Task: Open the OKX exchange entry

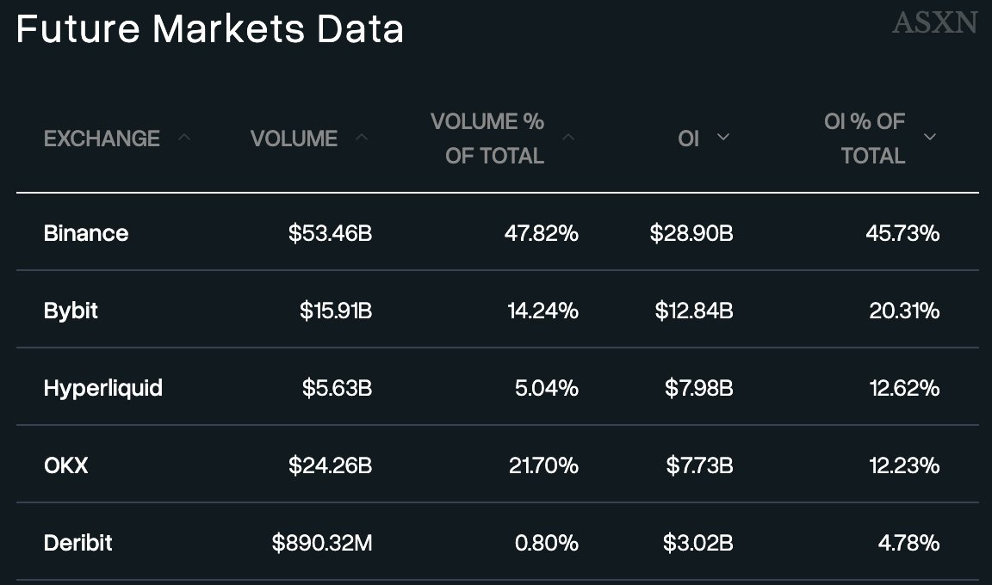Action: click(66, 465)
